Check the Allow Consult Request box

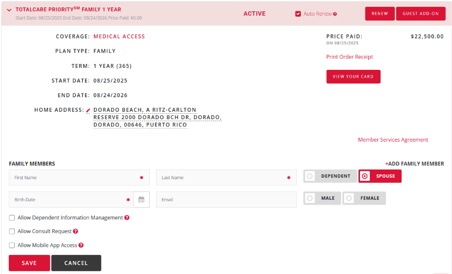12,232
